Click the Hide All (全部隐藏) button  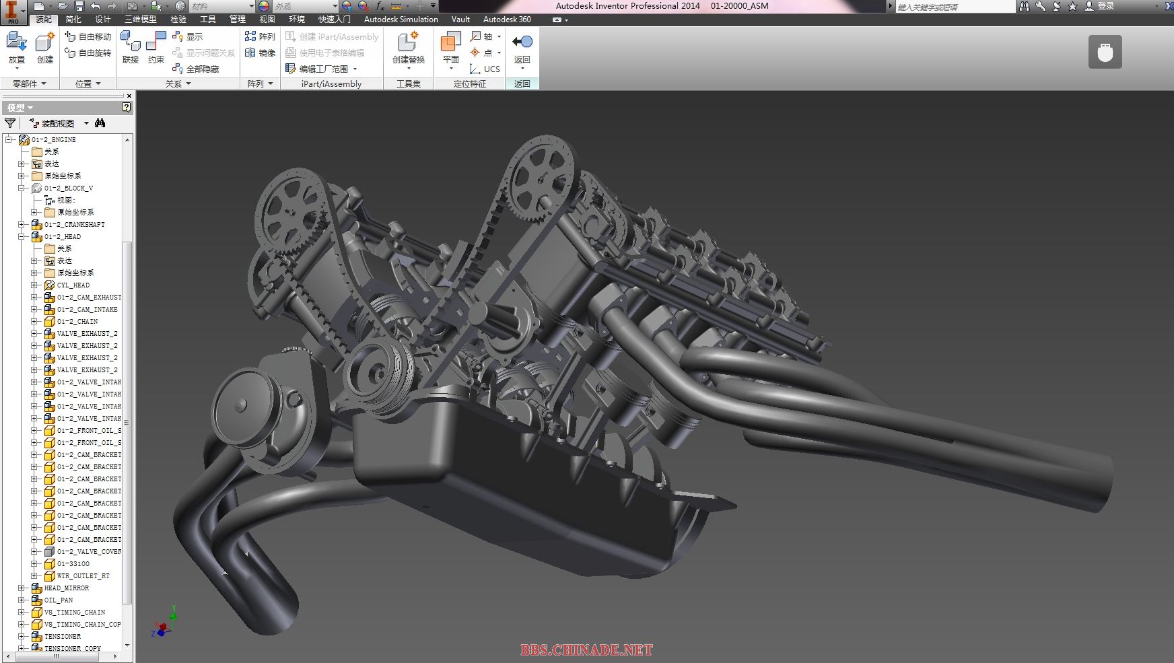196,69
